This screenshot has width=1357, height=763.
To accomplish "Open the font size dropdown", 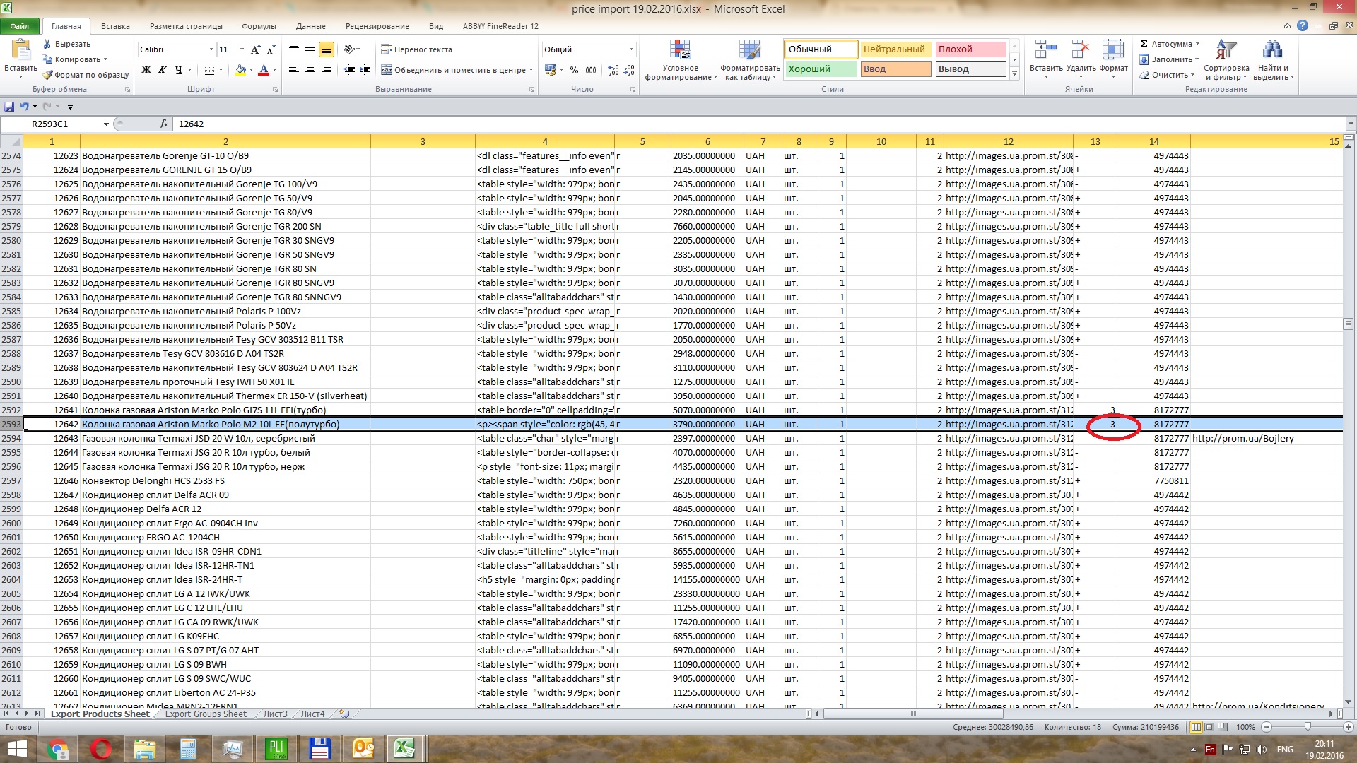I will [x=242, y=49].
